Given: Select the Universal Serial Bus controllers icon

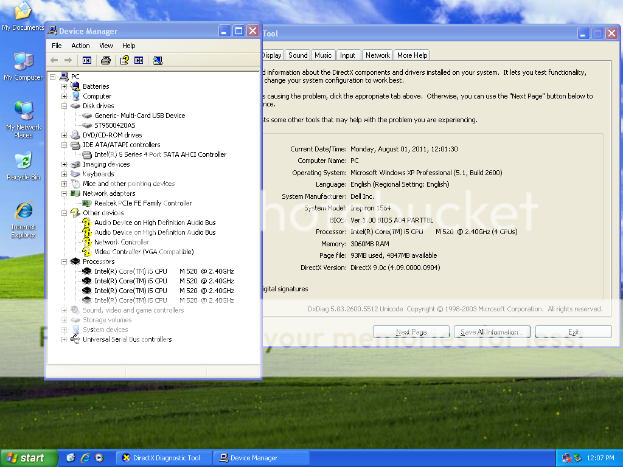Looking at the screenshot, I should pos(75,339).
